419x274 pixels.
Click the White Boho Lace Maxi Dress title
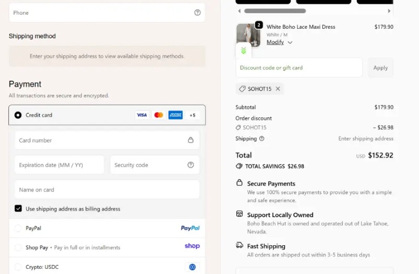(301, 27)
